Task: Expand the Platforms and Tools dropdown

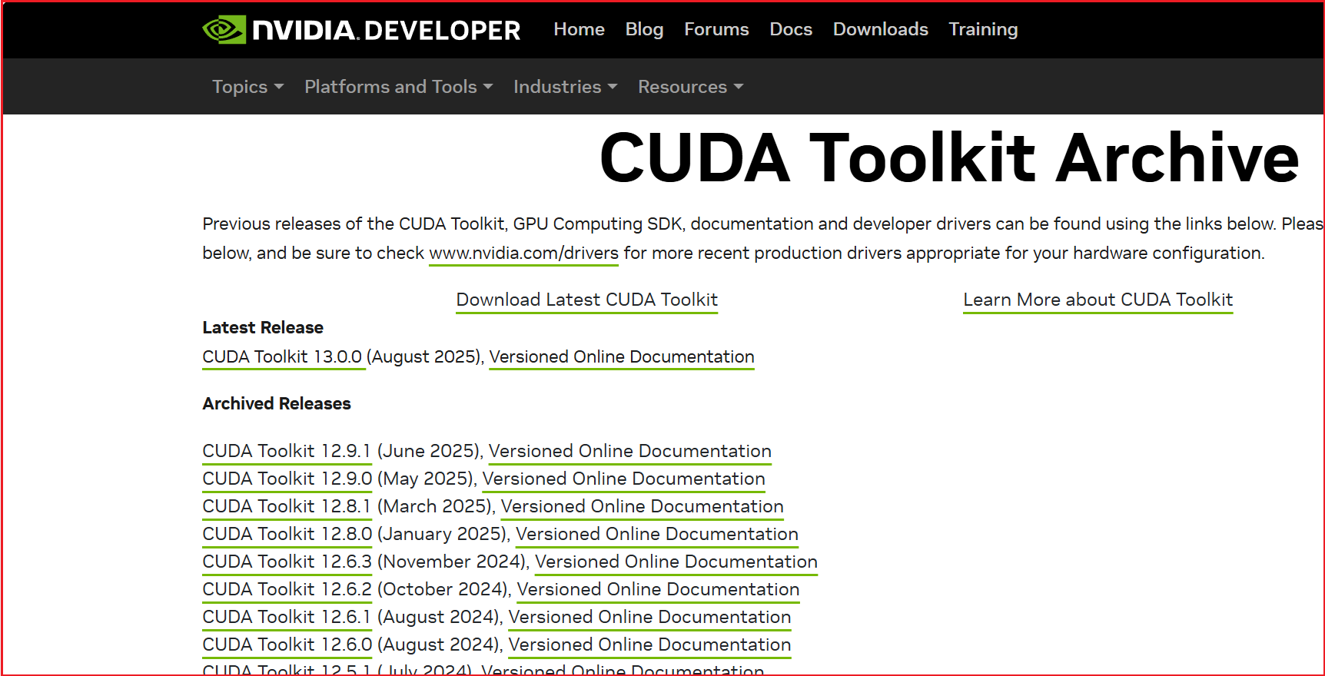Action: (398, 87)
